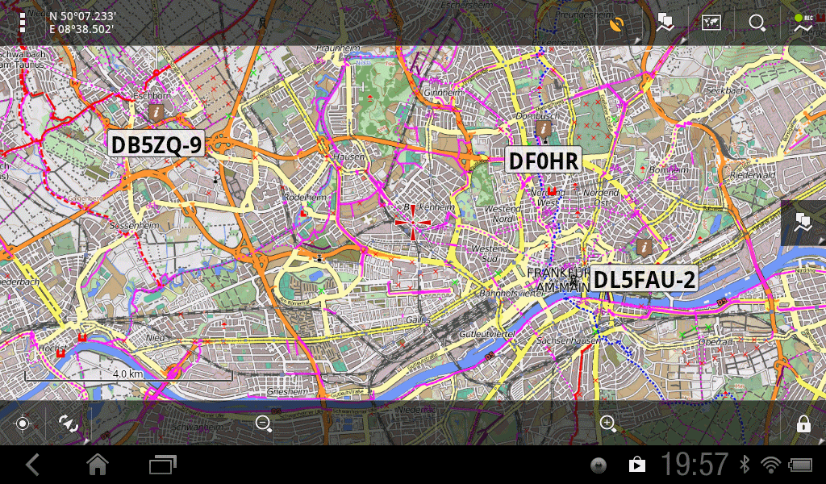The image size is (826, 484).
Task: Open Android recent apps
Action: click(163, 465)
